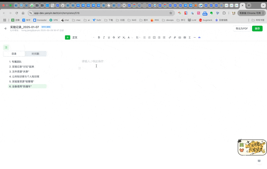Insert a formula with the sigma icon

point(190,37)
